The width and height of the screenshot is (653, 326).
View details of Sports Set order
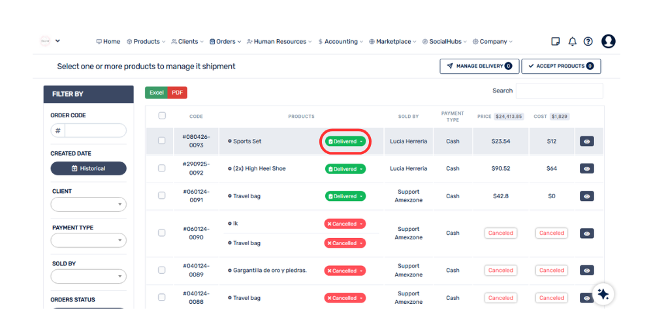click(586, 141)
